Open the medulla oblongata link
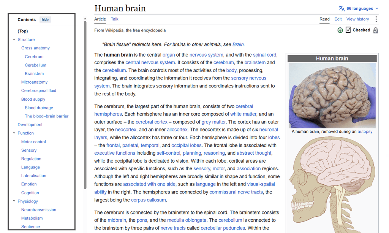389x233 pixels. click(x=187, y=220)
